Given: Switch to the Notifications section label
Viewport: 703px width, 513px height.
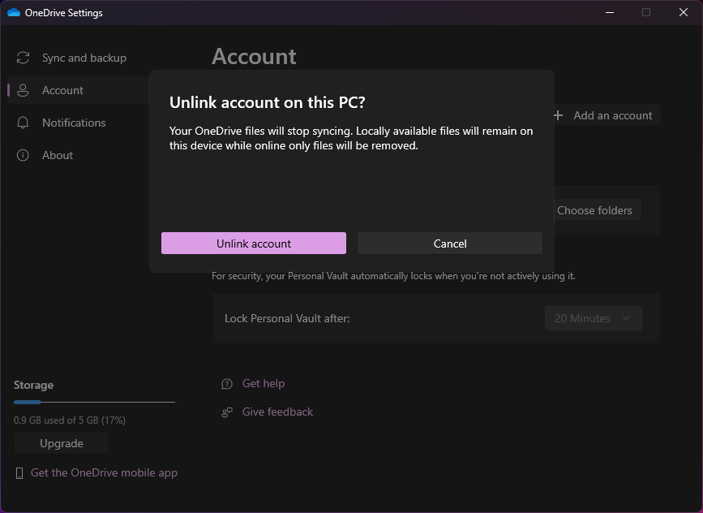Looking at the screenshot, I should (74, 123).
